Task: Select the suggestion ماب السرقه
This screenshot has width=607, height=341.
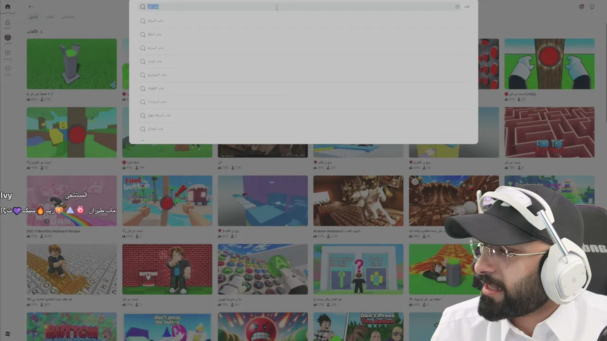Action: click(303, 21)
